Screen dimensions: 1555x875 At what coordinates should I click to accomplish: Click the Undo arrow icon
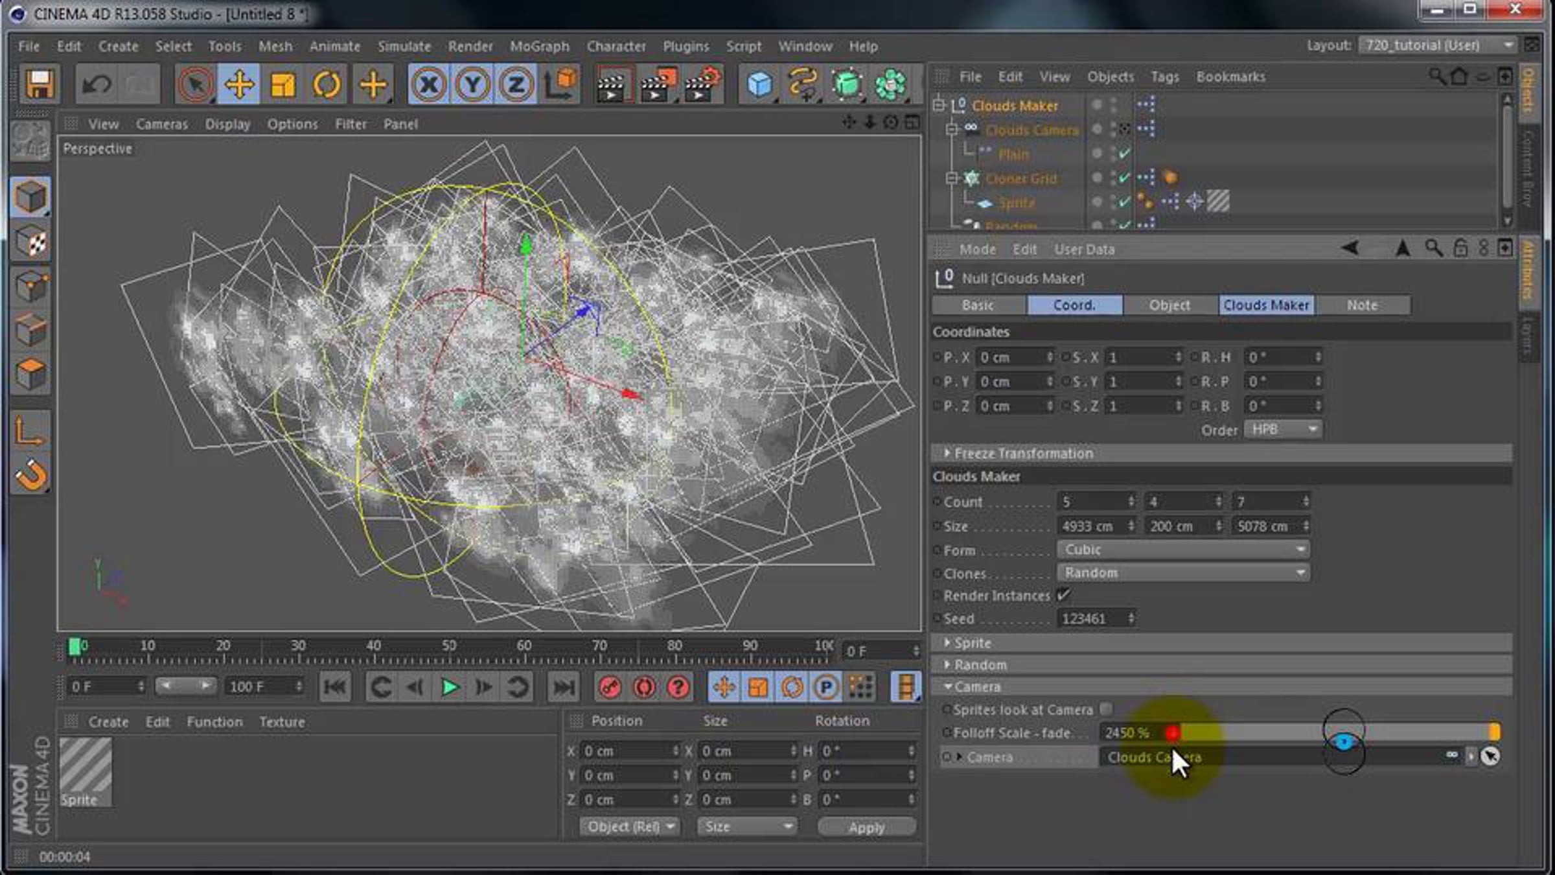(x=97, y=84)
